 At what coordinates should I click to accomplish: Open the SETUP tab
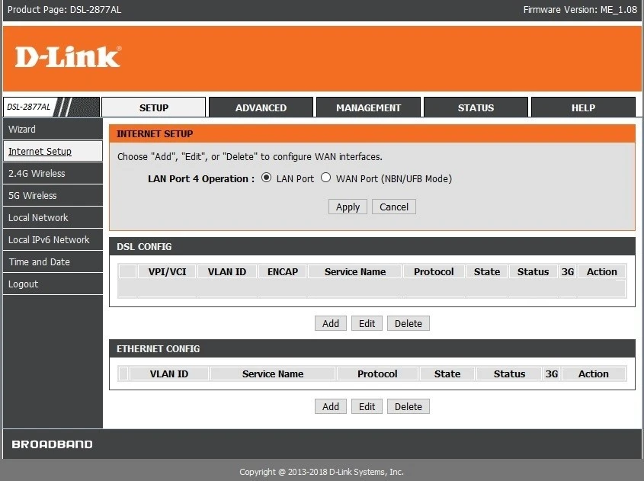pyautogui.click(x=154, y=107)
